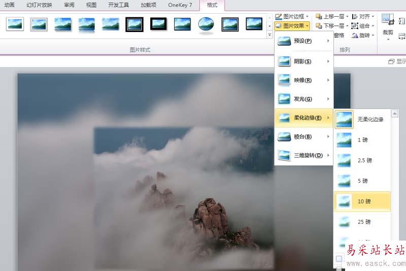This screenshot has height=271, width=406.
Task: Open the 下移一层 dropdown arrow
Action: coord(347,26)
